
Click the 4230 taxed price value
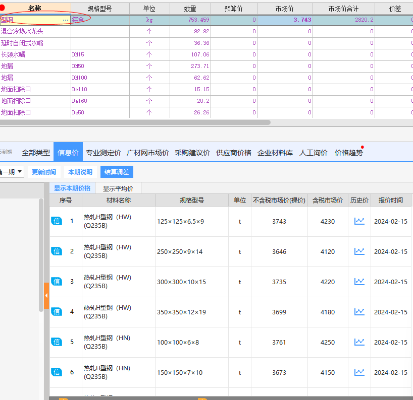(328, 221)
